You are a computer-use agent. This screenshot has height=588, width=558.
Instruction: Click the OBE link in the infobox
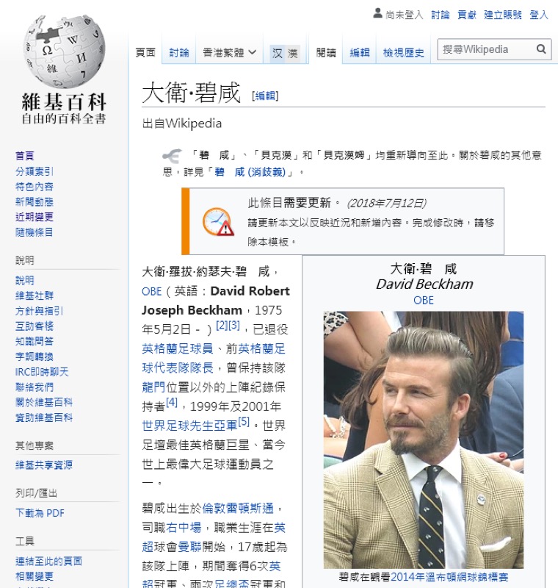click(x=424, y=301)
